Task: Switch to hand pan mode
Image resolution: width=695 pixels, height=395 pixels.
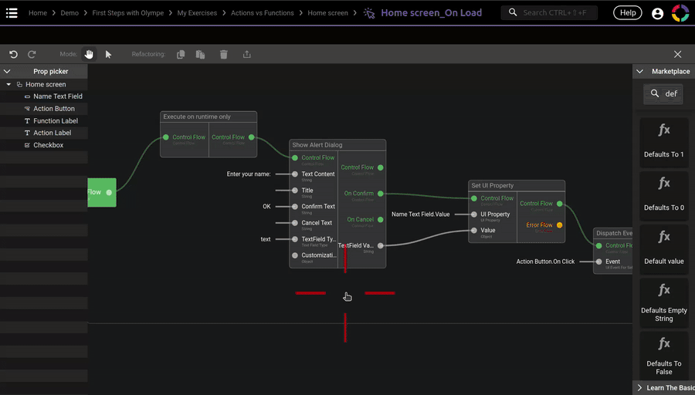Action: (x=89, y=55)
